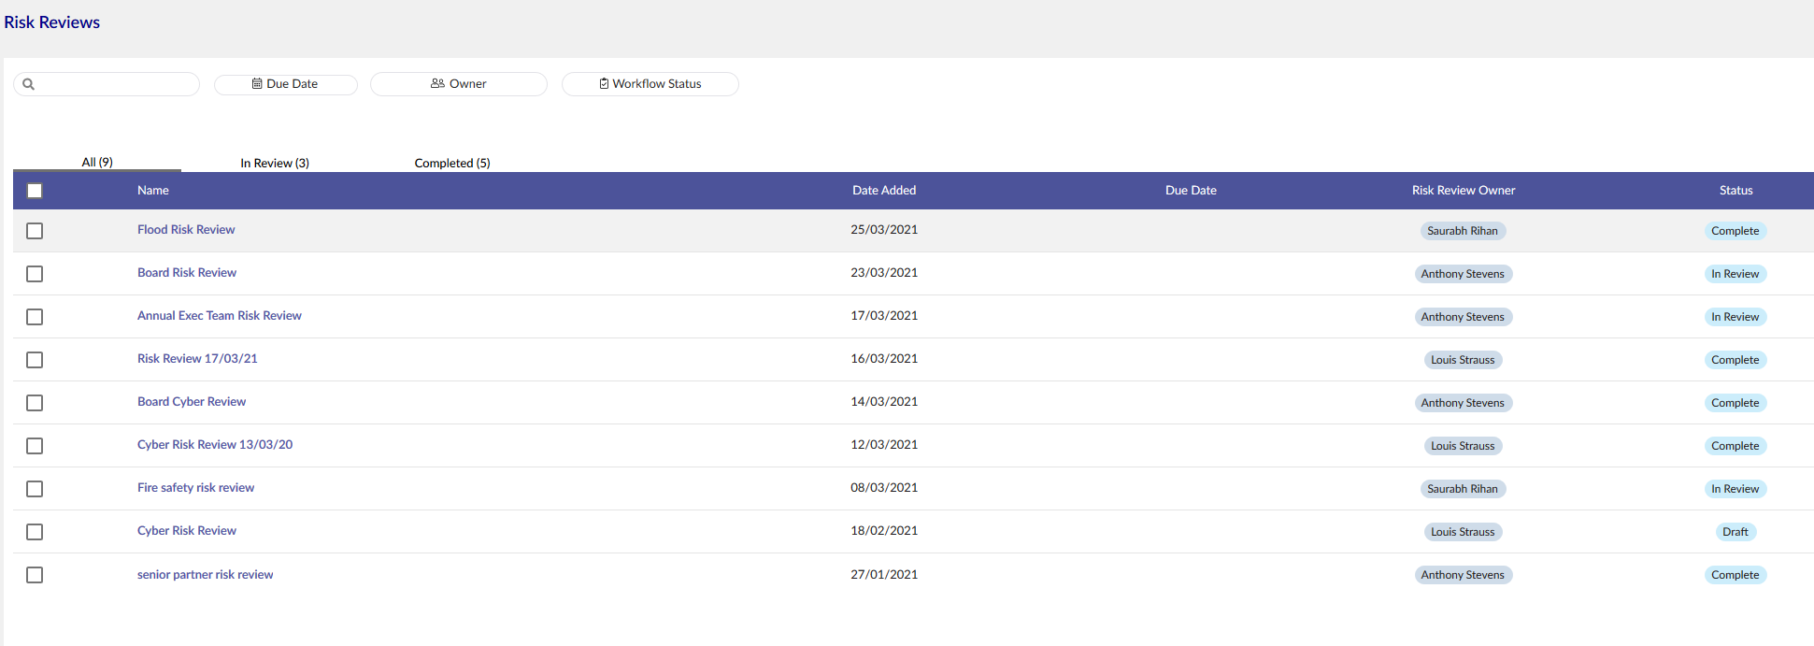This screenshot has height=646, width=1814.
Task: Tick the Annual Exec Team Risk Review checkbox
Action: click(x=35, y=317)
